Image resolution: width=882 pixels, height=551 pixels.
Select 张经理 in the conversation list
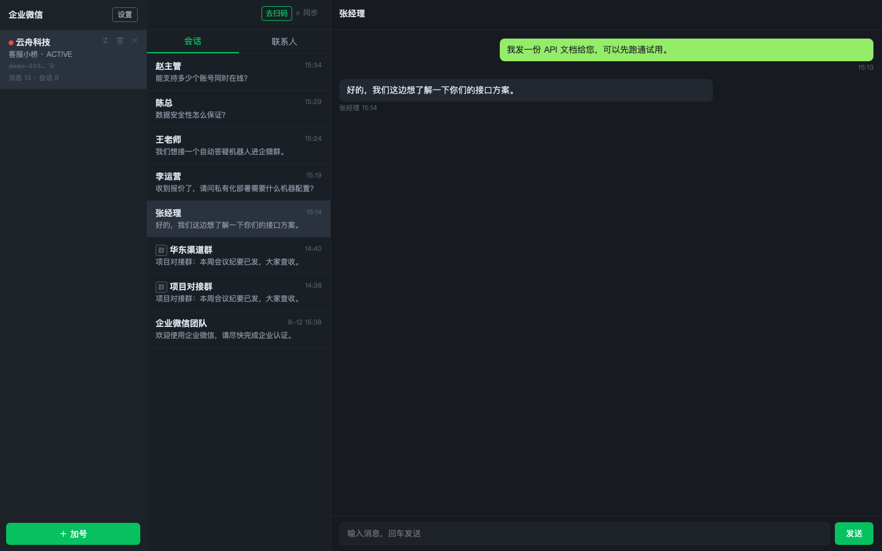coord(238,219)
